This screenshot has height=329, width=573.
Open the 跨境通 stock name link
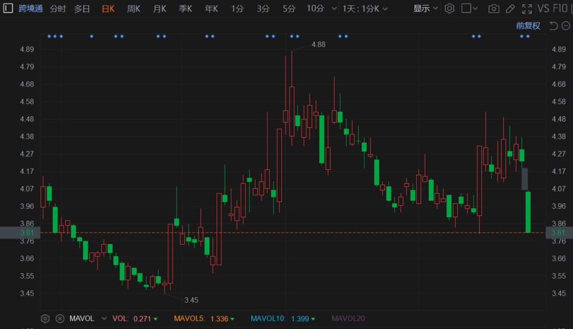click(31, 8)
